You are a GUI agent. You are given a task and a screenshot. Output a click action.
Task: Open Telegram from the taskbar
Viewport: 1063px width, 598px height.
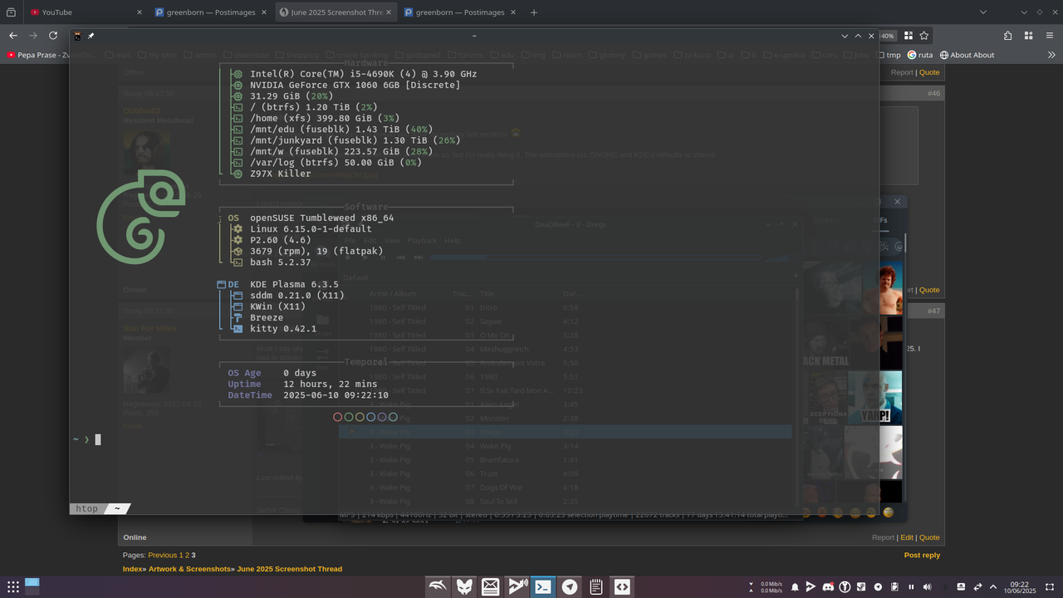tap(570, 587)
